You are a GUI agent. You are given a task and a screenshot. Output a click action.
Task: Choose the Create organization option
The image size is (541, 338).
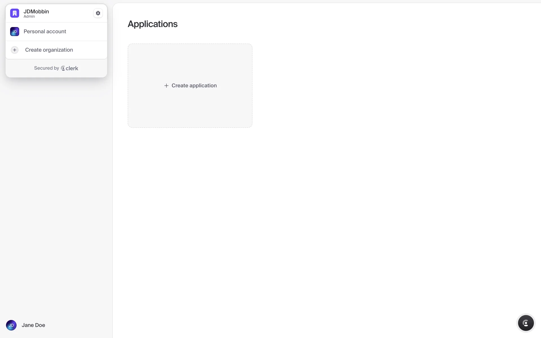[x=49, y=50]
